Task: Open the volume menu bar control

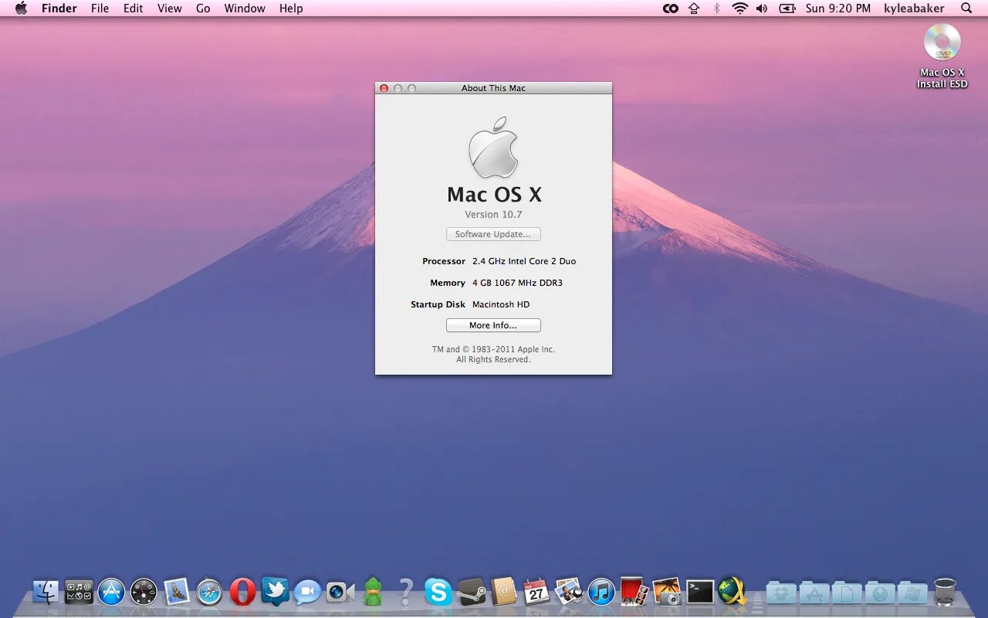Action: 762,8
